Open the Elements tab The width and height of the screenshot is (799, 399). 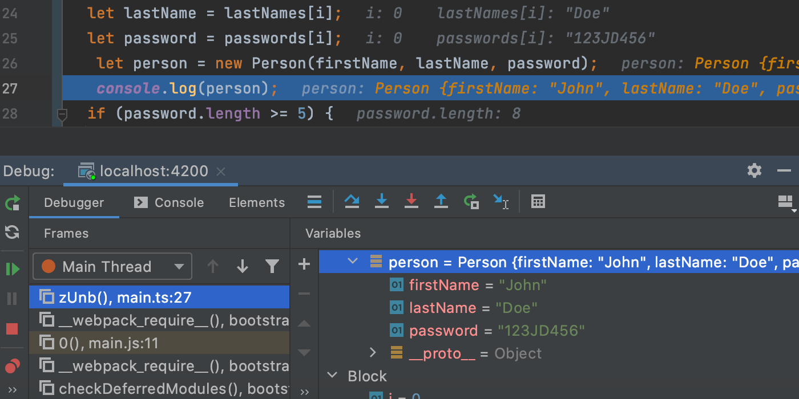pyautogui.click(x=257, y=202)
